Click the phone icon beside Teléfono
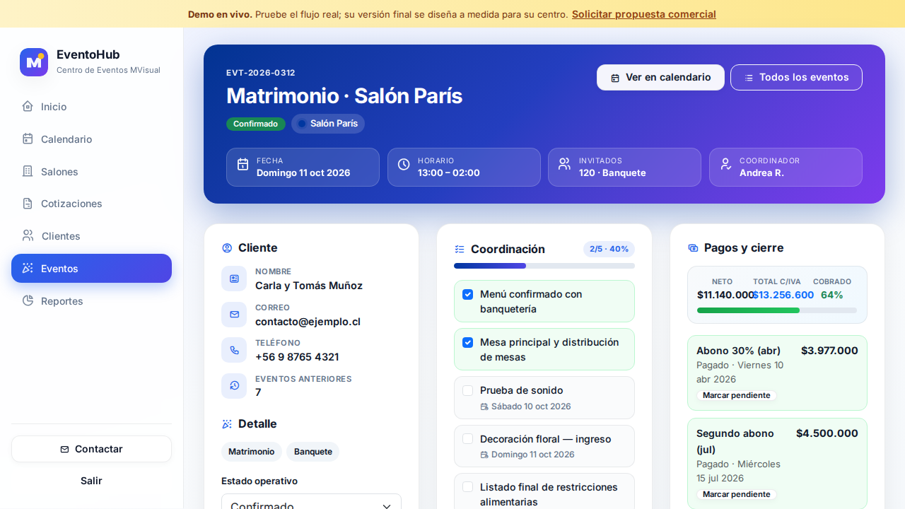The image size is (905, 509). pyautogui.click(x=234, y=350)
